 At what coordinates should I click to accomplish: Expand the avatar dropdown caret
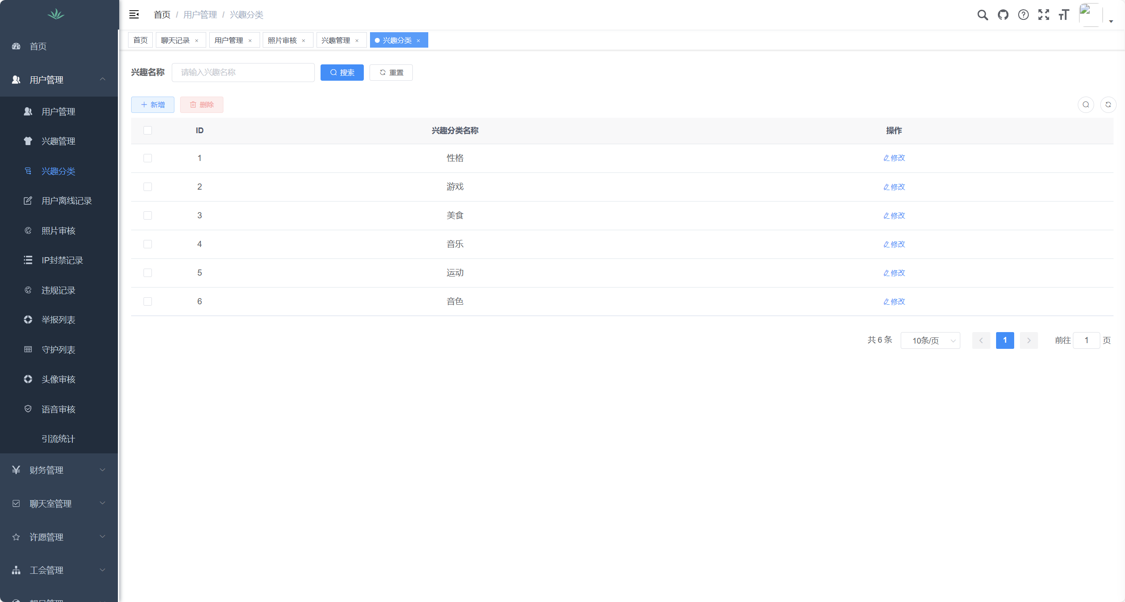click(x=1111, y=21)
